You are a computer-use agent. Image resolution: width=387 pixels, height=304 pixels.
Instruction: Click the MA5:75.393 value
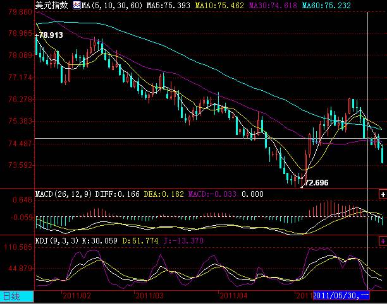168,5
